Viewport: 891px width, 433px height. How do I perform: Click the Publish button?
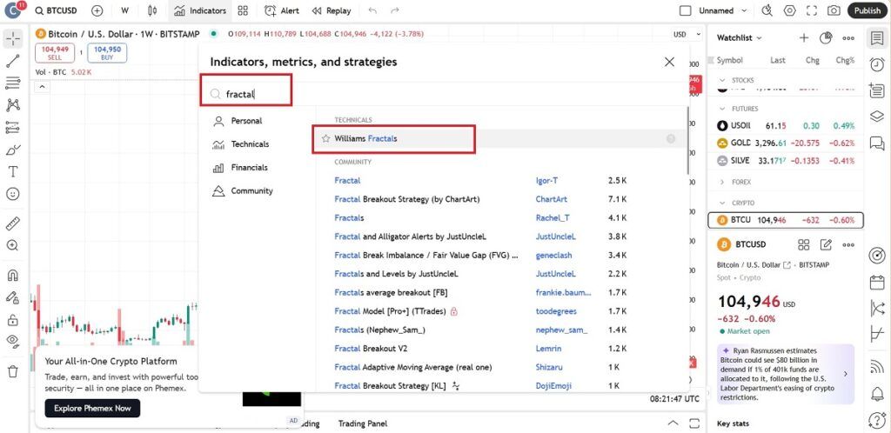pos(867,10)
